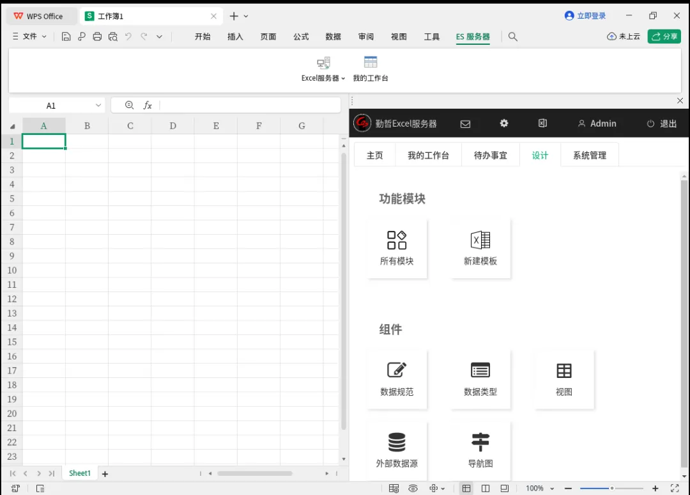Click the Excel file icon in panel header
This screenshot has height=495, width=690.
point(542,123)
